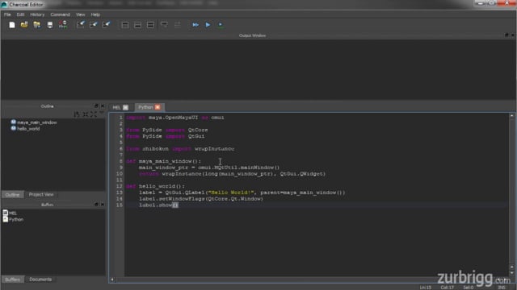Close the Python tab with the orange X

(158, 107)
